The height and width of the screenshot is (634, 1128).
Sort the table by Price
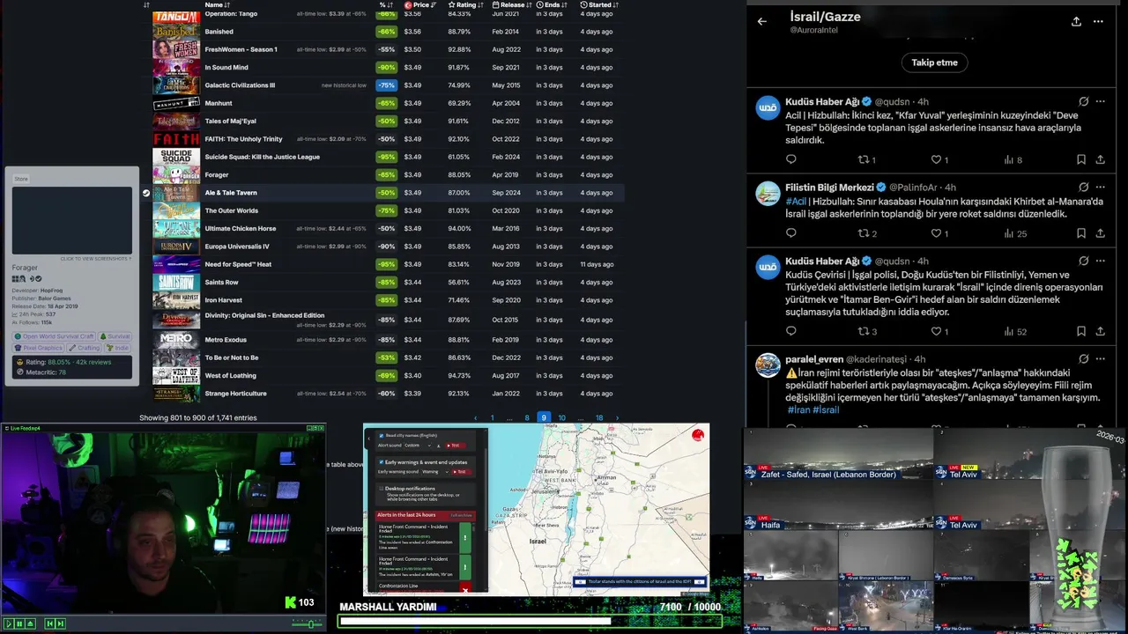click(x=421, y=4)
